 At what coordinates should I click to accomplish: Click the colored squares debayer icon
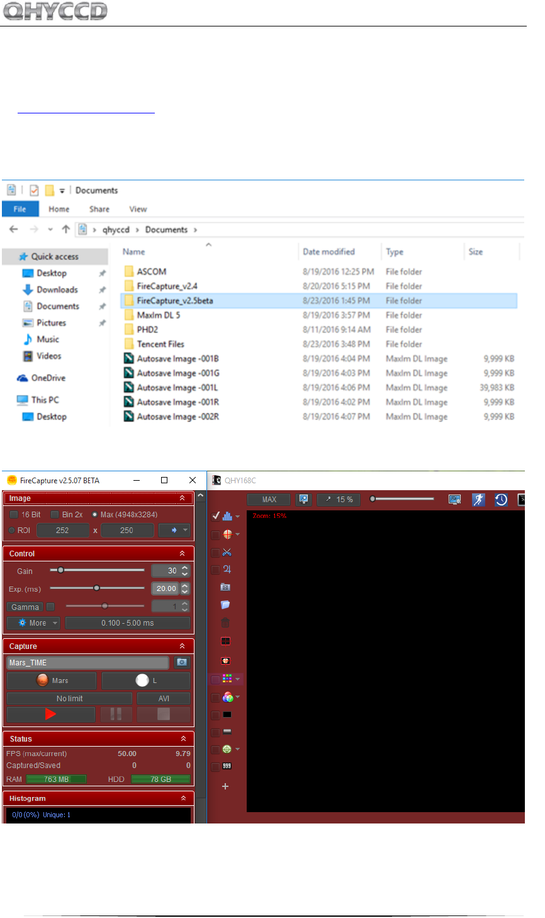pos(227,679)
